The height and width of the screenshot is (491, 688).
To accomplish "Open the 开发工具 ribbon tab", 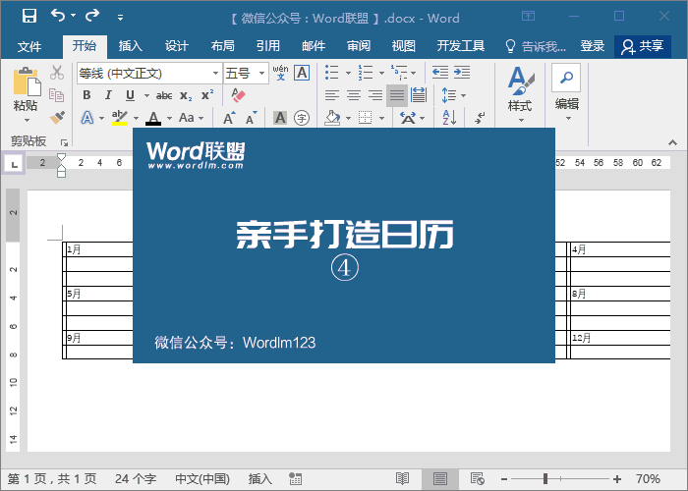I will coord(461,45).
